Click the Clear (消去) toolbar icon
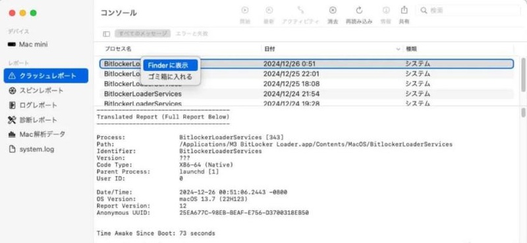 [333, 11]
